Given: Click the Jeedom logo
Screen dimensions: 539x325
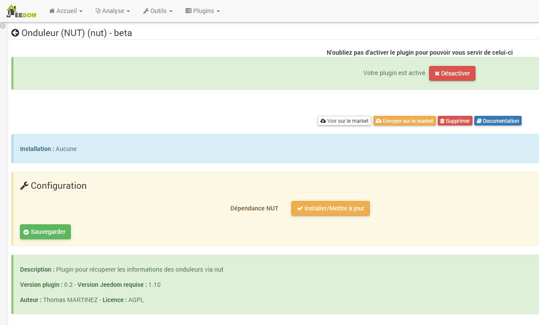Looking at the screenshot, I should pos(21,11).
